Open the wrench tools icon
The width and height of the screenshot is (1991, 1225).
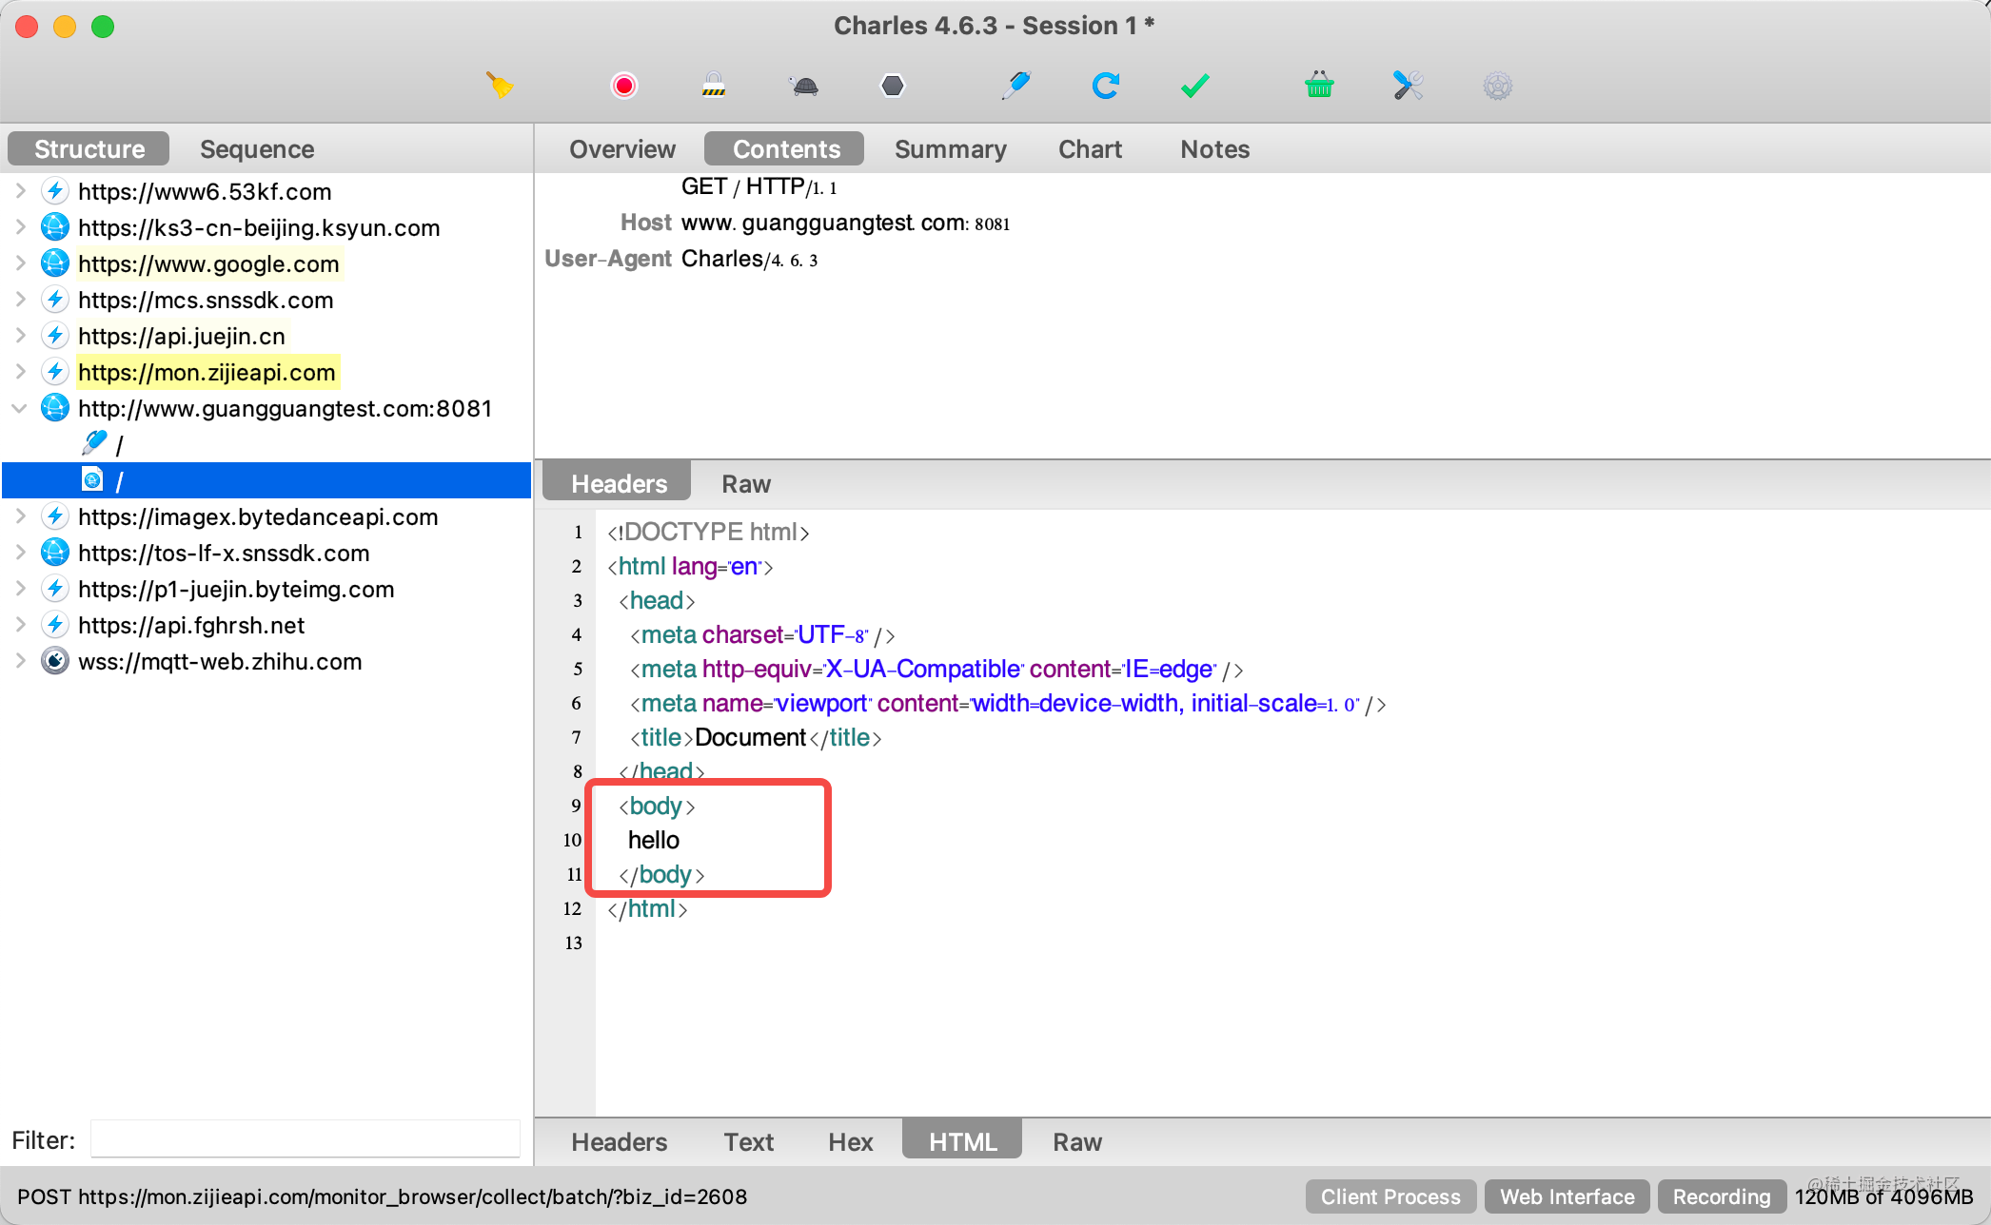pyautogui.click(x=1408, y=86)
